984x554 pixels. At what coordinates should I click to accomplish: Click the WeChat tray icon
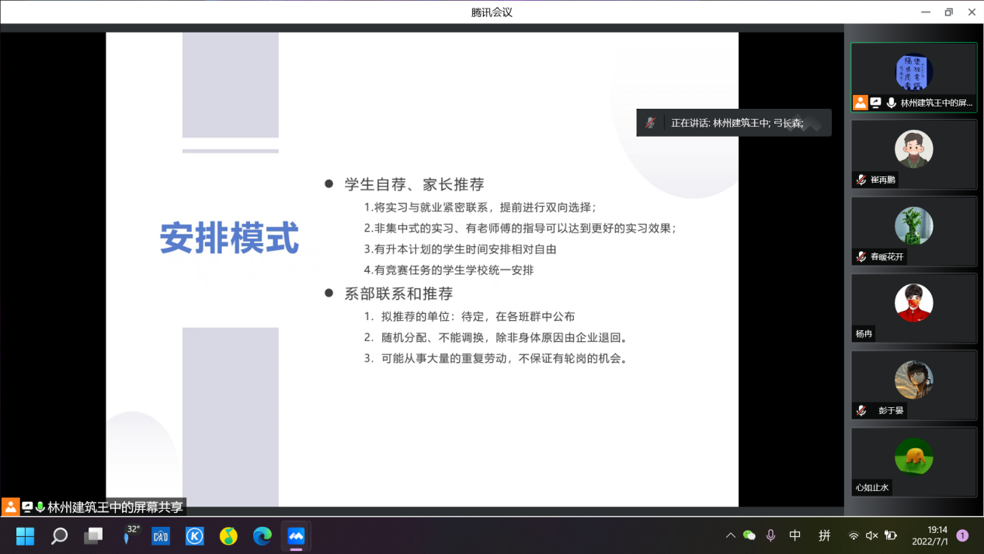pos(749,535)
